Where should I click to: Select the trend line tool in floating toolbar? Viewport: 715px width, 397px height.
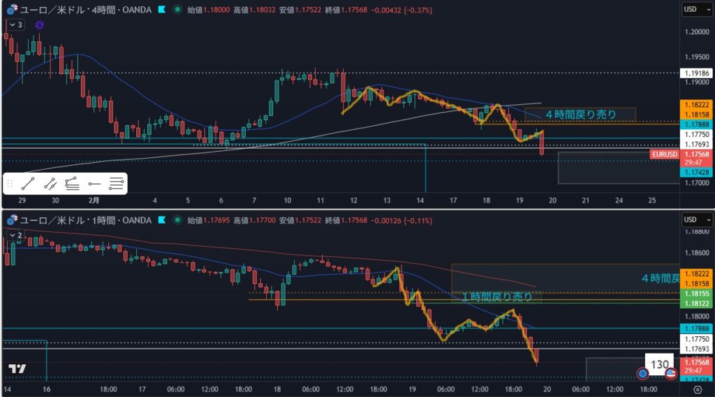pyautogui.click(x=28, y=185)
